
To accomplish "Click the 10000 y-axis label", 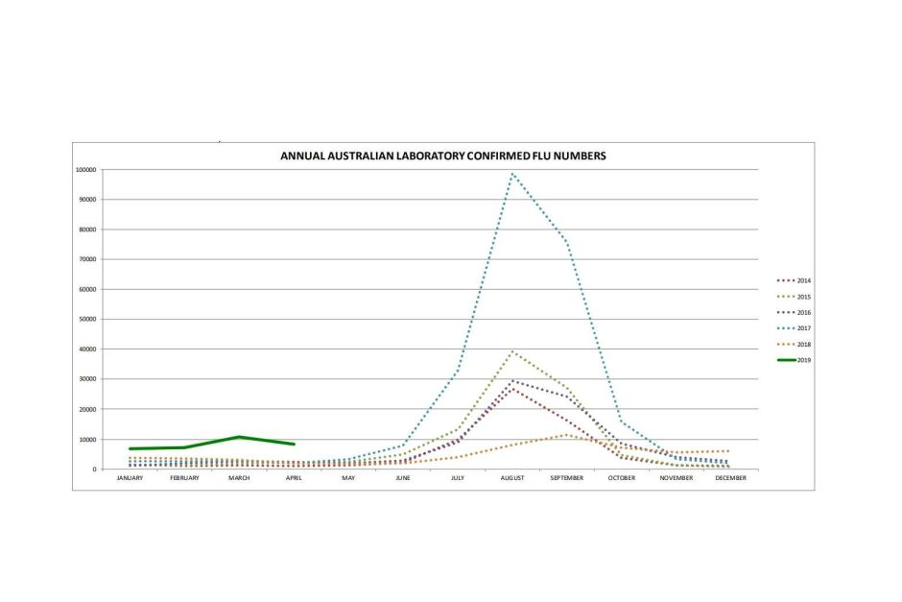I will (86, 440).
